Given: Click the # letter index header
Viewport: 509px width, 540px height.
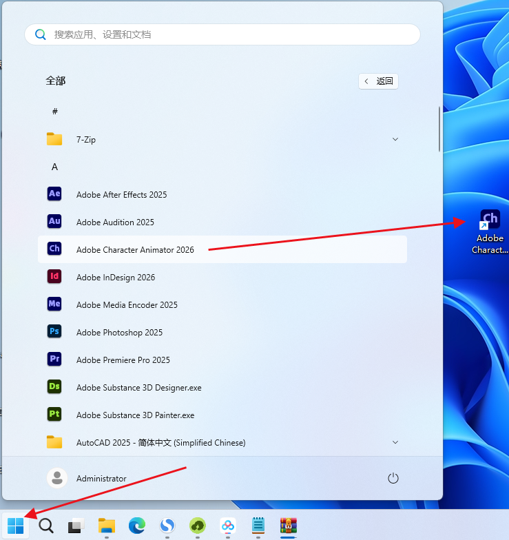Looking at the screenshot, I should (55, 112).
